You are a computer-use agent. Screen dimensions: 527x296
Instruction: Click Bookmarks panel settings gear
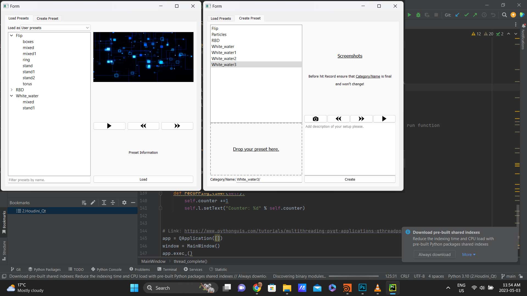click(x=124, y=203)
